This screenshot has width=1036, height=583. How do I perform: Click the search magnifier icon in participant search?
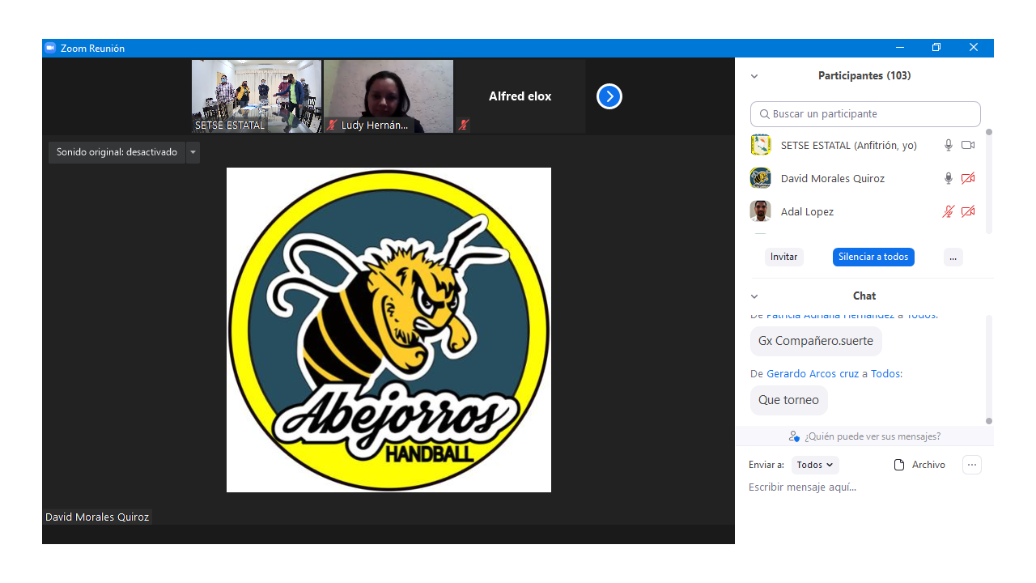coord(764,114)
